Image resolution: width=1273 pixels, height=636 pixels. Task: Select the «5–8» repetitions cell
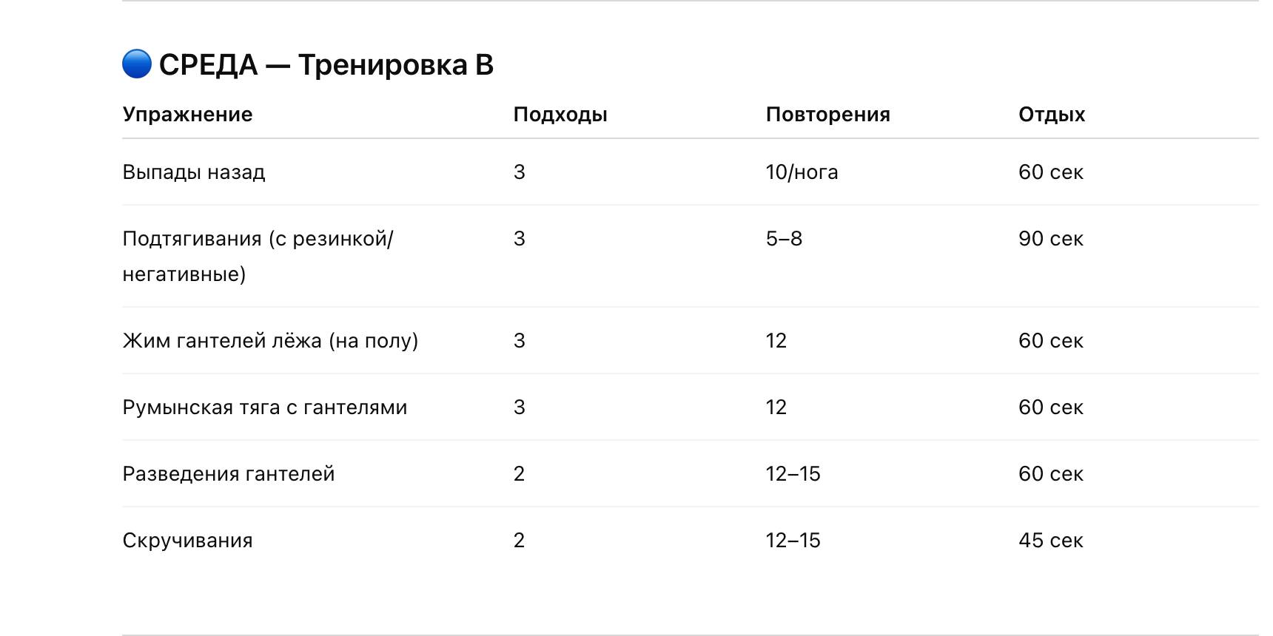click(x=784, y=239)
